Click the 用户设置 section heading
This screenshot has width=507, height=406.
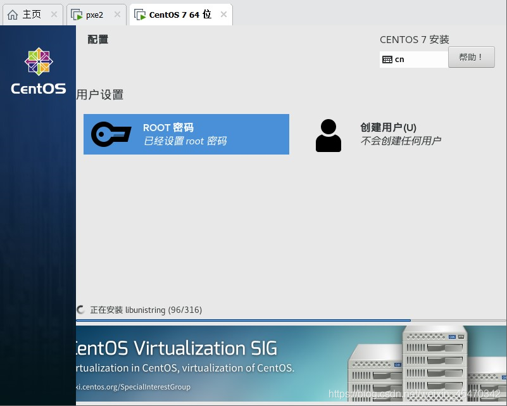100,95
